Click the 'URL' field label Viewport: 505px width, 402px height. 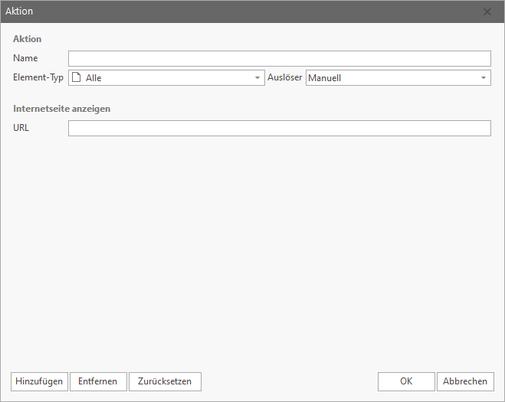click(x=21, y=128)
